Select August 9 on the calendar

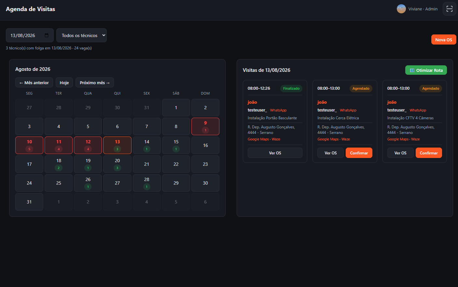click(x=205, y=126)
